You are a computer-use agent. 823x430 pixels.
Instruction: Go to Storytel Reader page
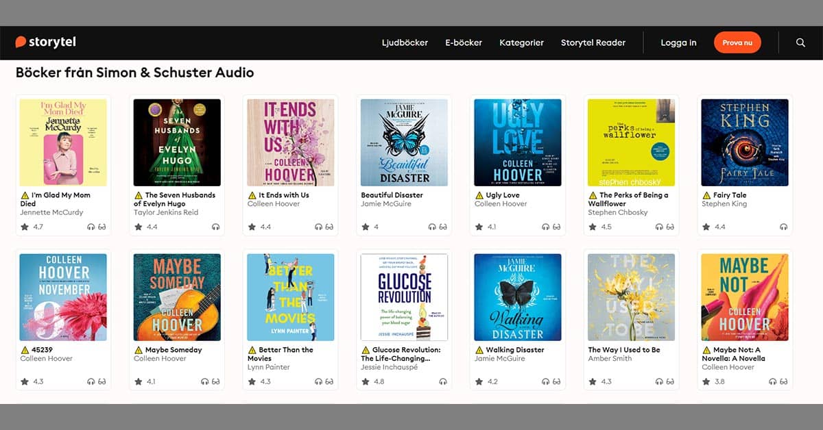pyautogui.click(x=593, y=42)
